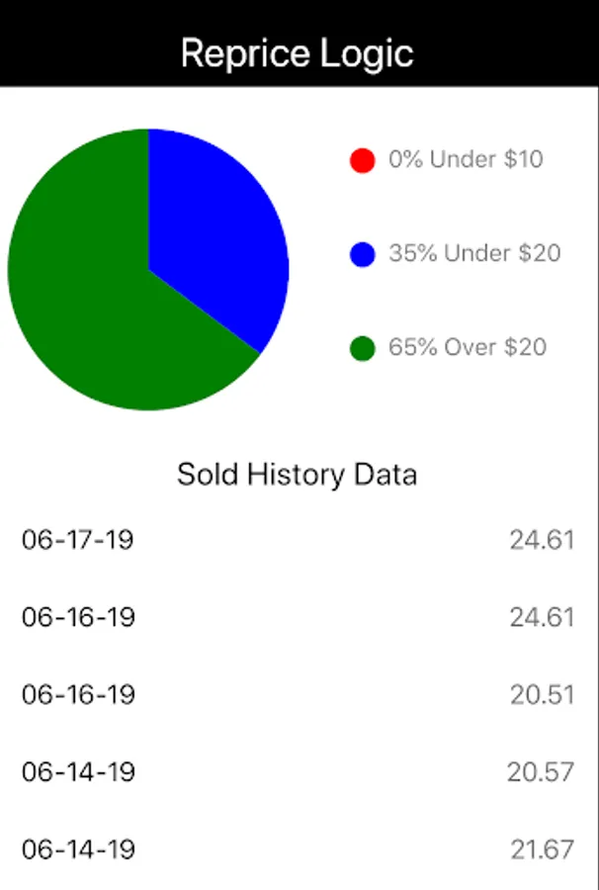
Task: Tap the "0% Under $10" legend label
Action: click(x=466, y=159)
